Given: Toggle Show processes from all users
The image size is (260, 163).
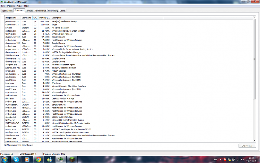Looking at the screenshot, I should (6, 145).
